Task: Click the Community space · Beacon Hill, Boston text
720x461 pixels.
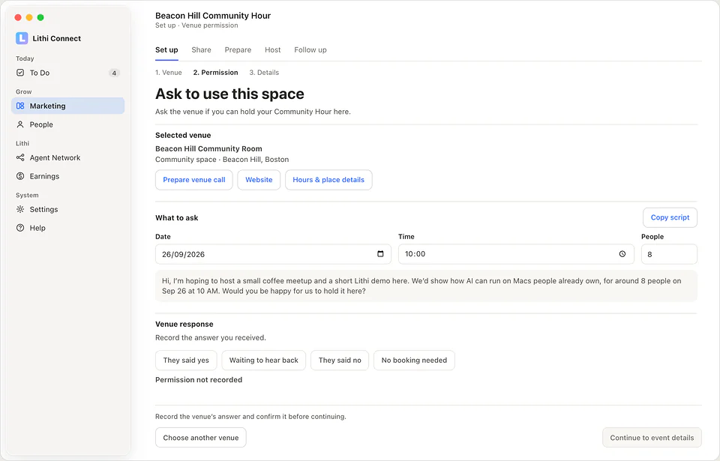Action: click(x=222, y=160)
